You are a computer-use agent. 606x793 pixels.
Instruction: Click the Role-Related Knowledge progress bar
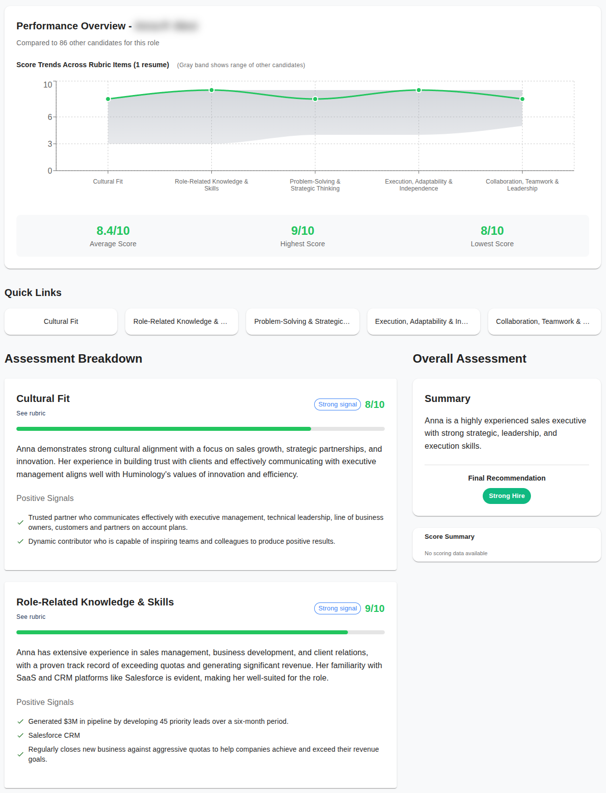pos(200,632)
